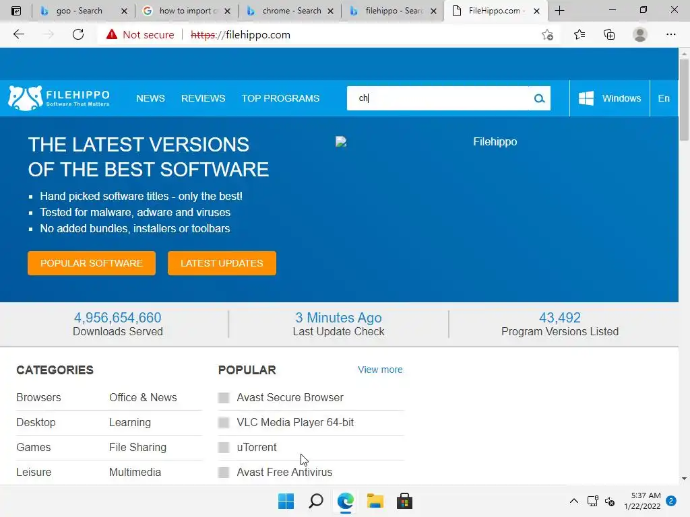Open the tab actions menu icon
Image resolution: width=690 pixels, height=517 pixels.
(16, 11)
